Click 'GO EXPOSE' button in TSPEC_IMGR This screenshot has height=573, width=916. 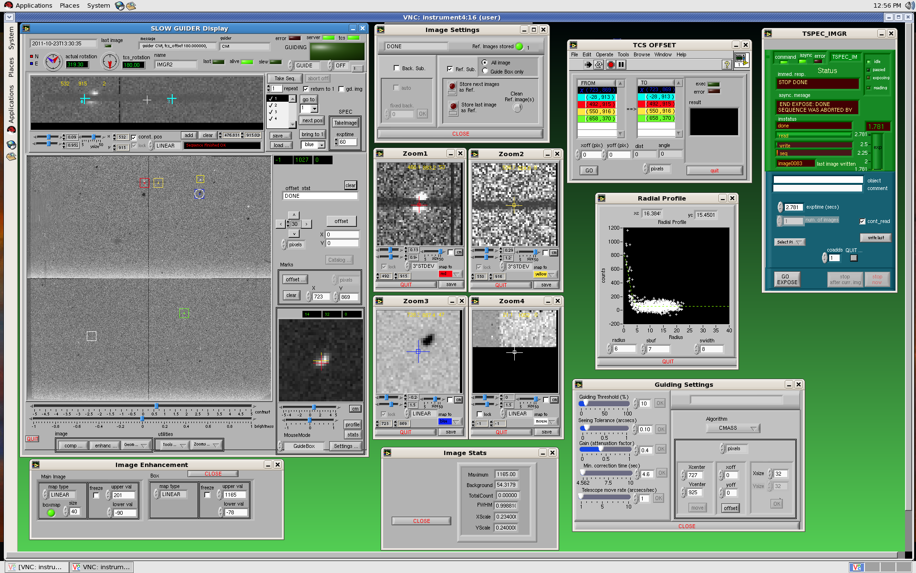pyautogui.click(x=787, y=279)
